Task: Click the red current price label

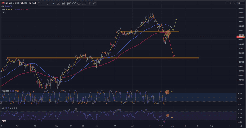Action: click(240, 37)
